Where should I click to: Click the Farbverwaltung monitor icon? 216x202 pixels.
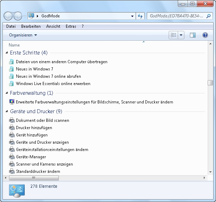click(11, 102)
